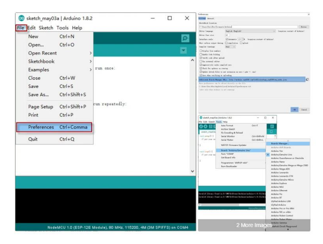Uncheck Verify code after upload
This screenshot has width=323, height=244.
201,58
